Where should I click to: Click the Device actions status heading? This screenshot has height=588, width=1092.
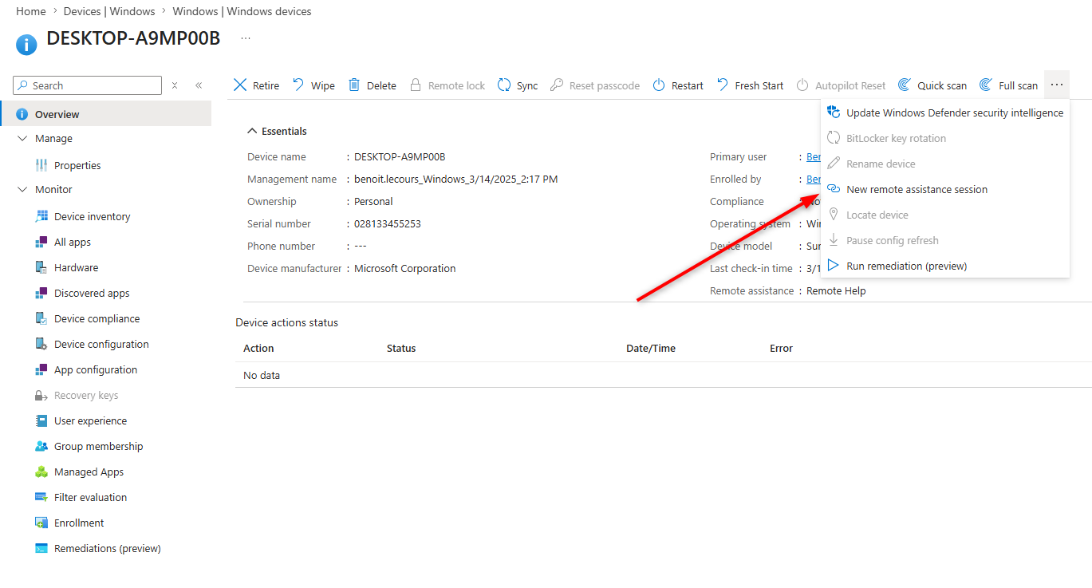[x=287, y=322]
